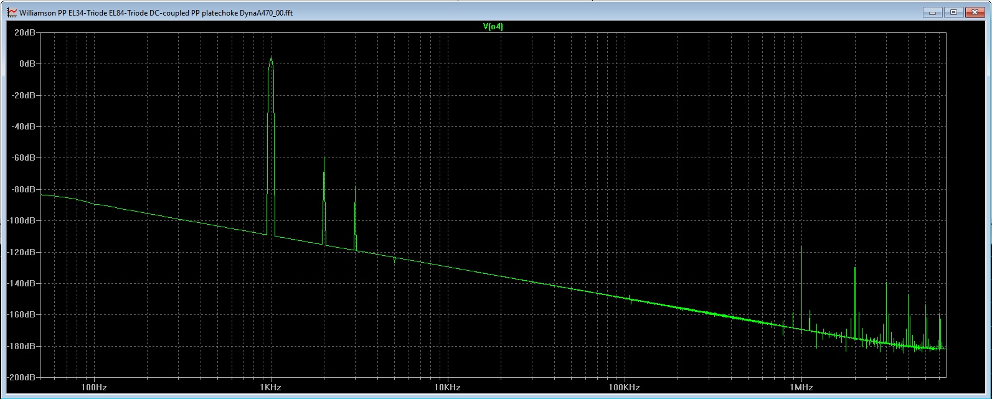Click the 0dB axis label

pyautogui.click(x=27, y=63)
